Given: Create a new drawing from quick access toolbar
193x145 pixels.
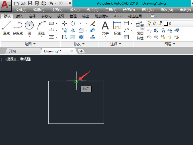Looking at the screenshot, I should [x=17, y=3].
